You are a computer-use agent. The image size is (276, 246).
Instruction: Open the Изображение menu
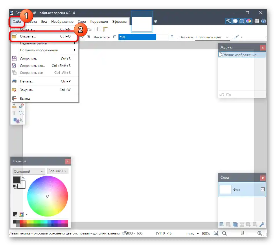pyautogui.click(x=62, y=22)
